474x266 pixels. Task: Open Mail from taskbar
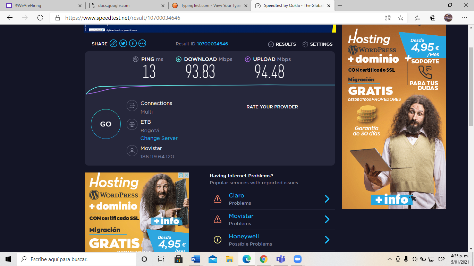pyautogui.click(x=213, y=259)
